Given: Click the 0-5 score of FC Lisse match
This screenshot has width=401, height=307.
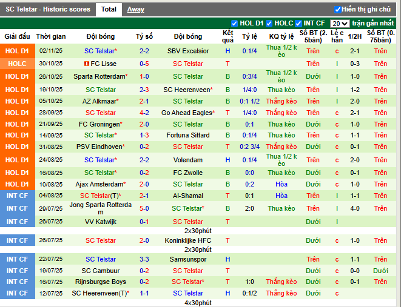Looking at the screenshot, I should [x=144, y=64].
